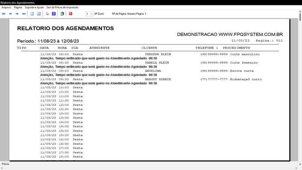Open the zoom level dropdown
This screenshot has width=302, height=170.
89,14
